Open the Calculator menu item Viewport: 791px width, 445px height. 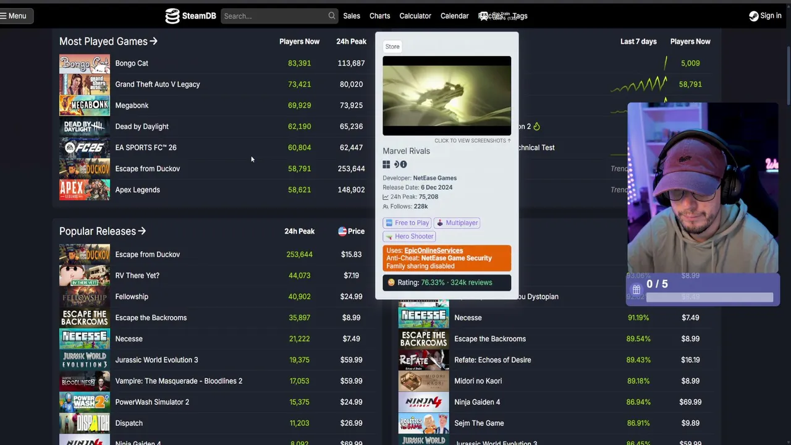point(415,16)
